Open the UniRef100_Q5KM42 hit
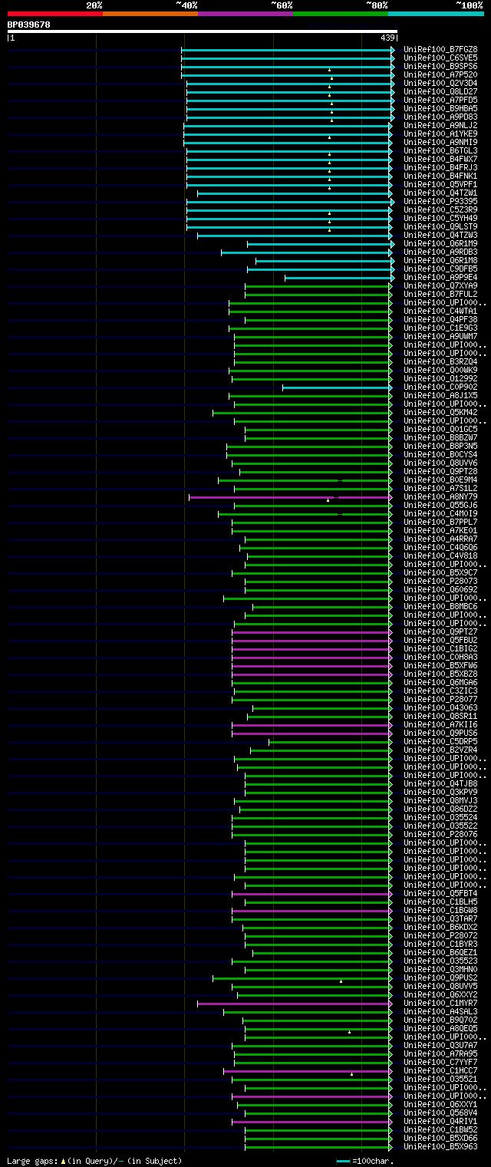Screen dimensions: 491x1167 pos(440,412)
